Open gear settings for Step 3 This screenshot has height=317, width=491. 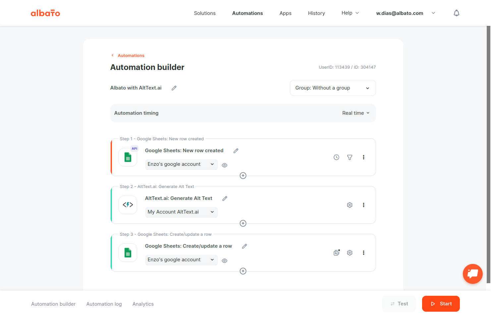pos(350,253)
